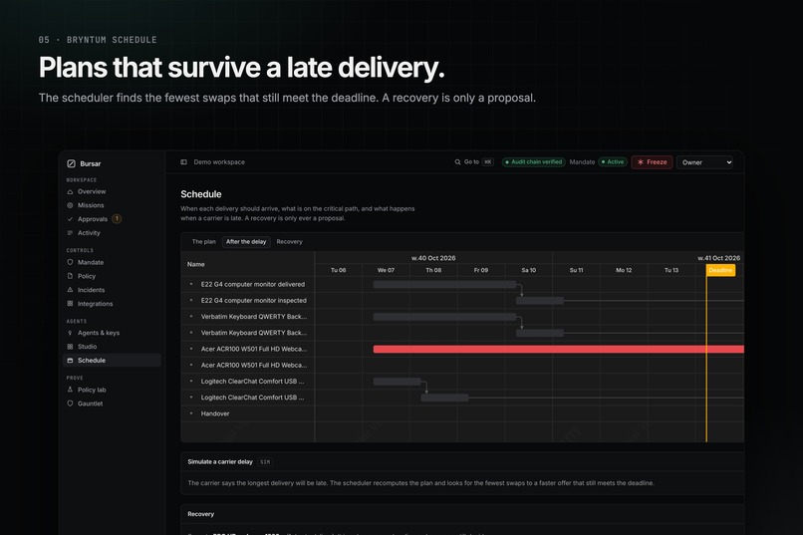Select the After the delay tab
The width and height of the screenshot is (803, 535).
click(x=246, y=242)
